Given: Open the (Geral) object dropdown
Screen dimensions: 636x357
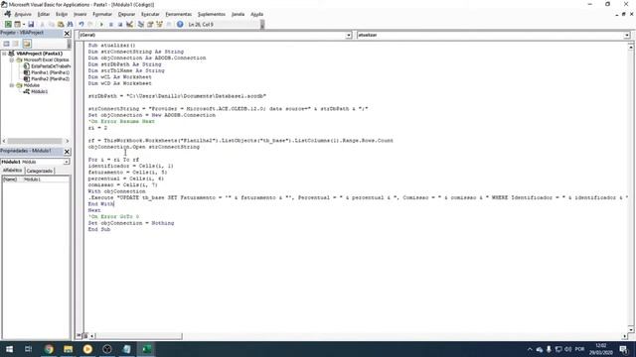Looking at the screenshot, I should tap(349, 36).
